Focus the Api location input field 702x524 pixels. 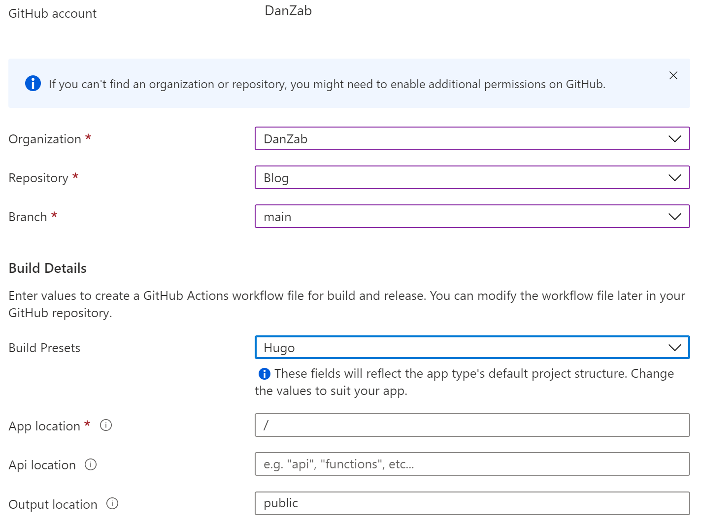coord(472,464)
